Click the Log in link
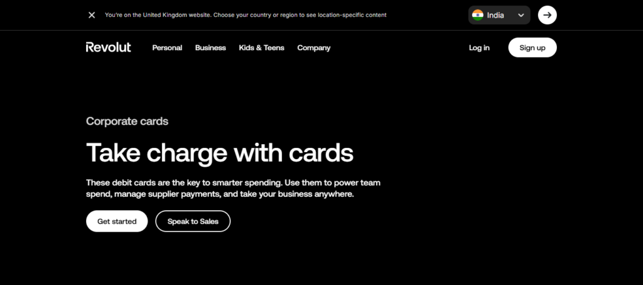Viewport: 643px width, 285px height. [x=479, y=48]
